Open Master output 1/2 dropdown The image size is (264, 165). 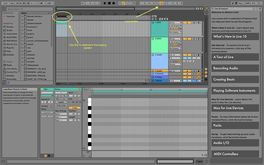tap(175, 81)
